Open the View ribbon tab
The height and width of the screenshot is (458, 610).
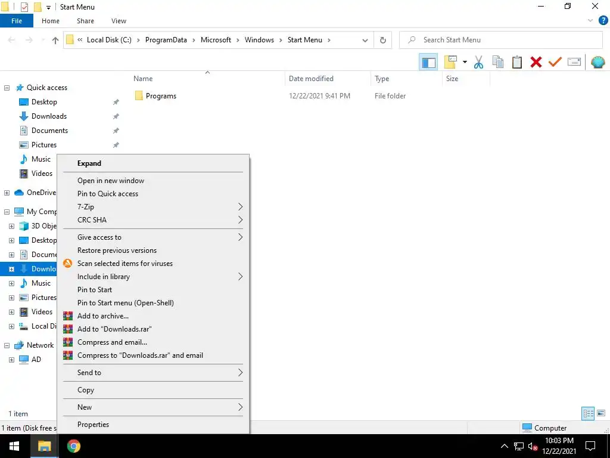tap(119, 21)
